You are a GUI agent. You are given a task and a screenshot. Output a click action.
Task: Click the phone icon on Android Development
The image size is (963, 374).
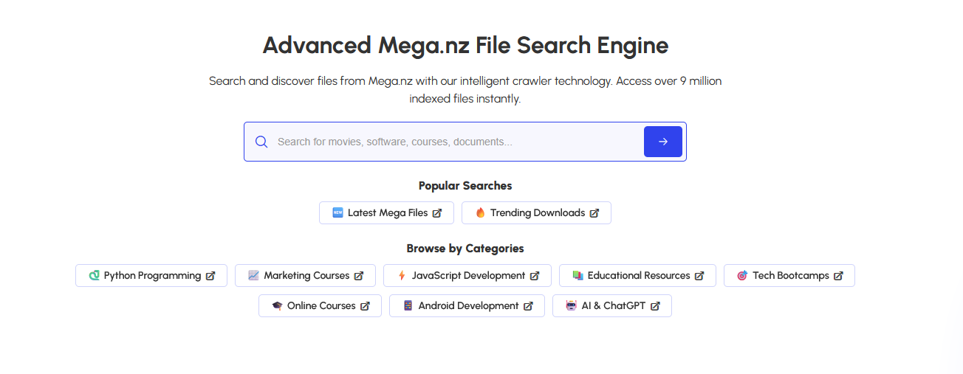tap(408, 305)
